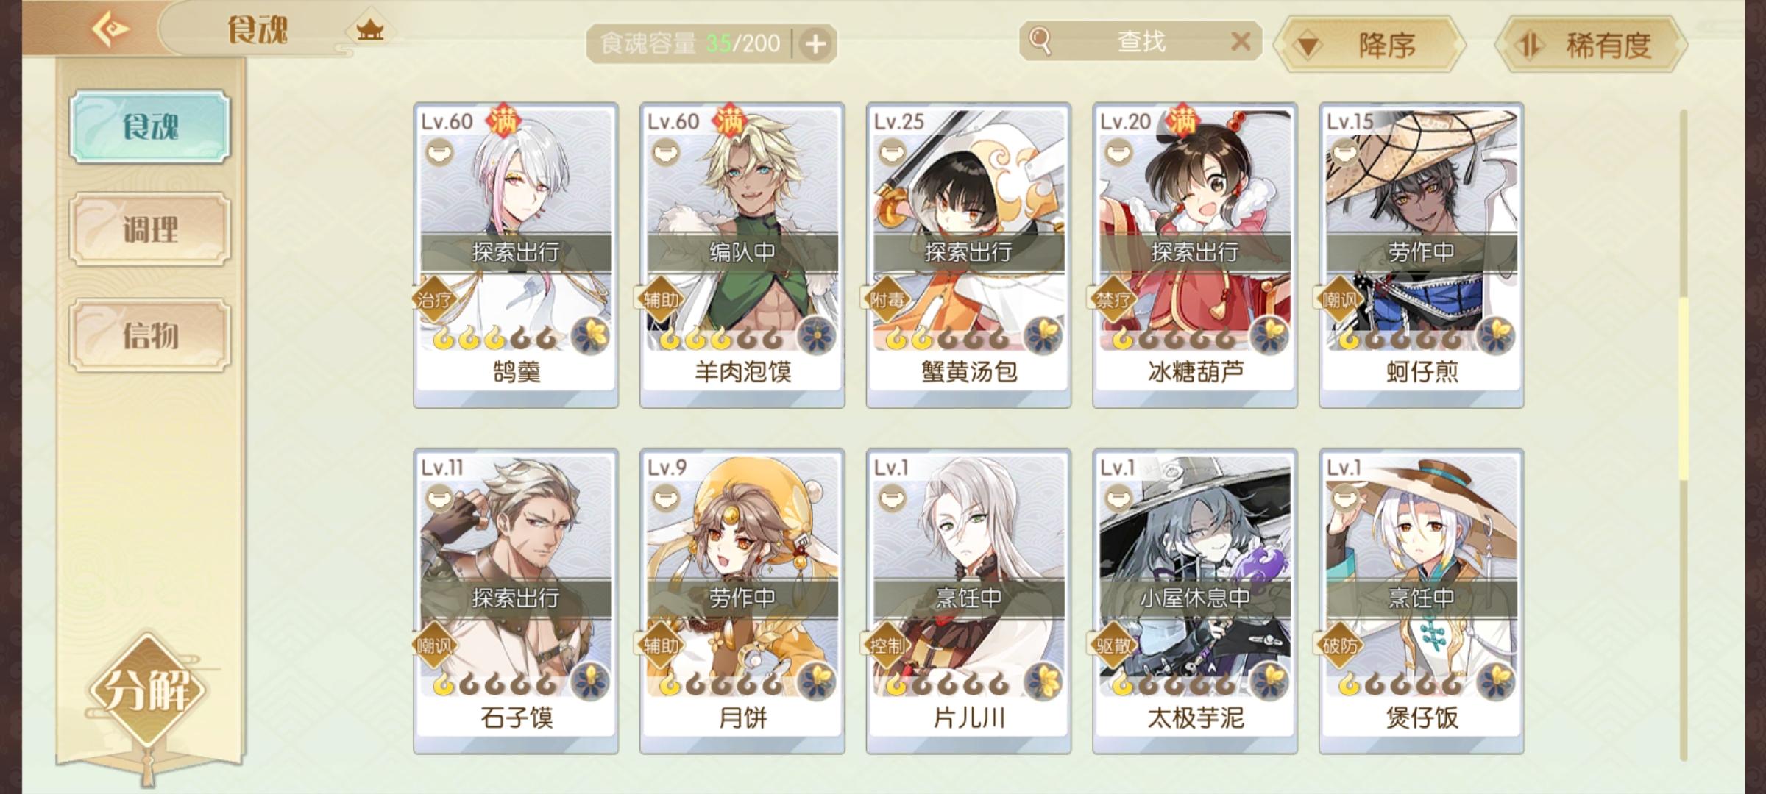The width and height of the screenshot is (1766, 794).
Task: Select the 蟹黄汤包 character card
Action: (x=968, y=254)
